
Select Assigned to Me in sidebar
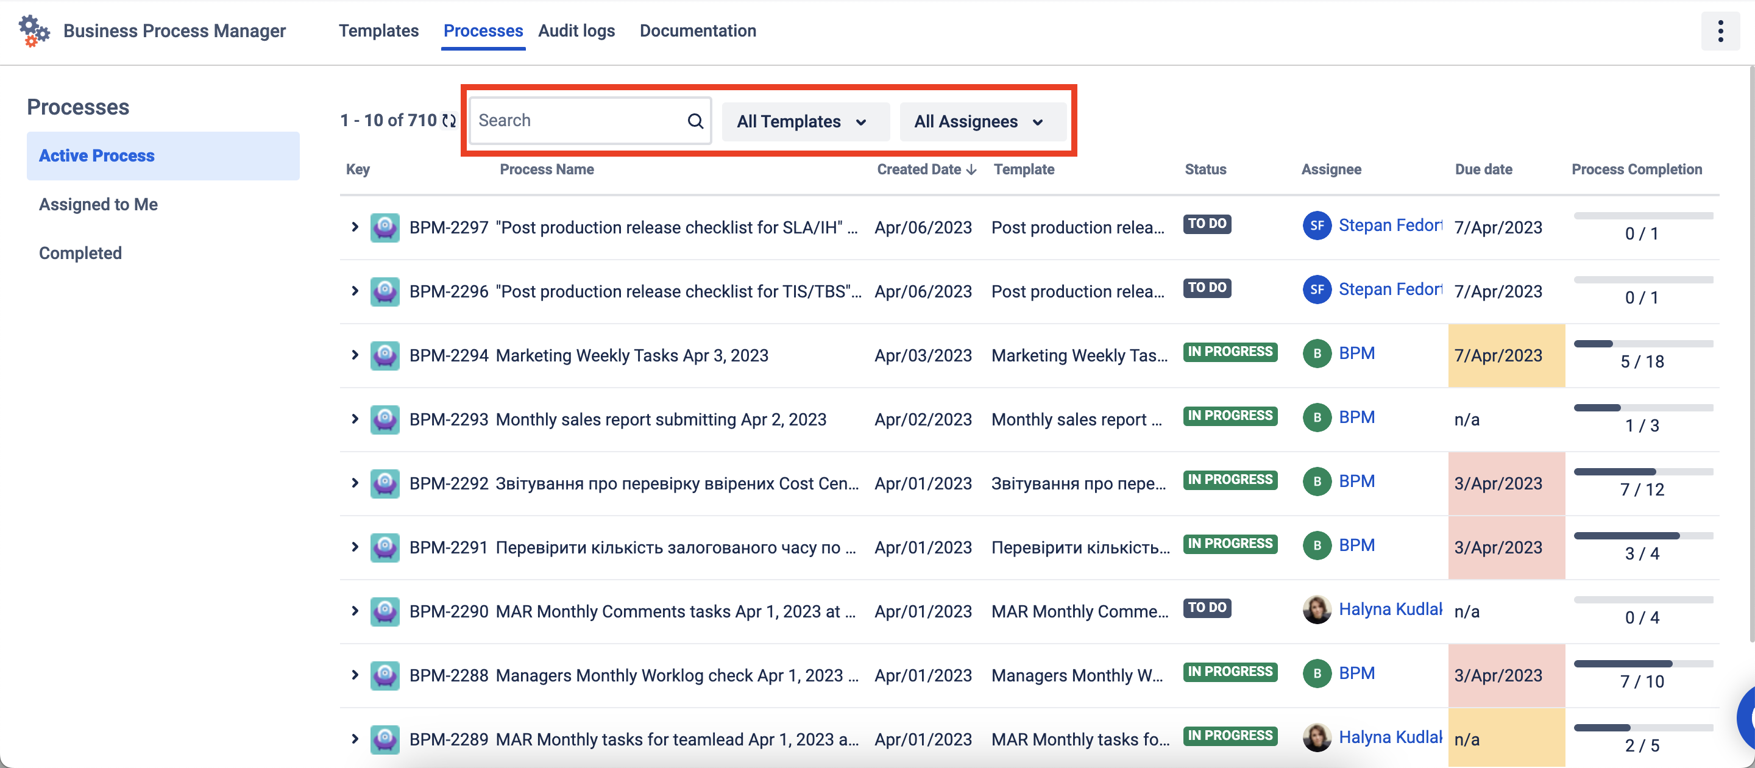point(98,204)
